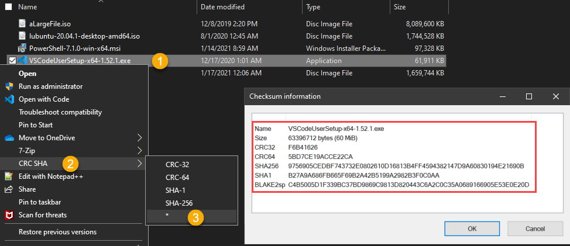This screenshot has width=570, height=246.
Task: Click the Notepad++ icon in context menu
Action: [x=9, y=176]
